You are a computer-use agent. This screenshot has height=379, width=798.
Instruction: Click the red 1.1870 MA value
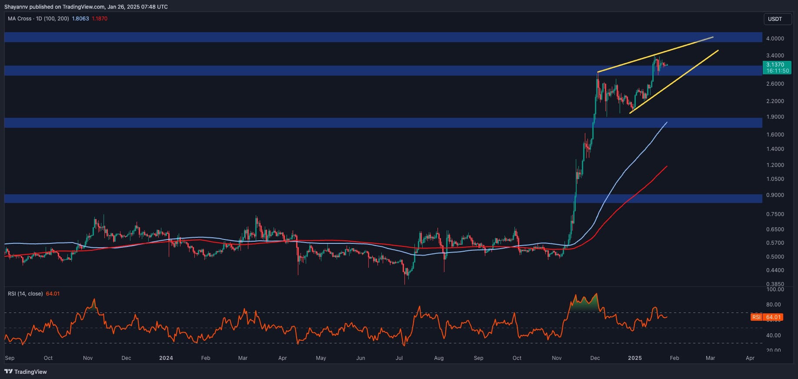pos(100,19)
